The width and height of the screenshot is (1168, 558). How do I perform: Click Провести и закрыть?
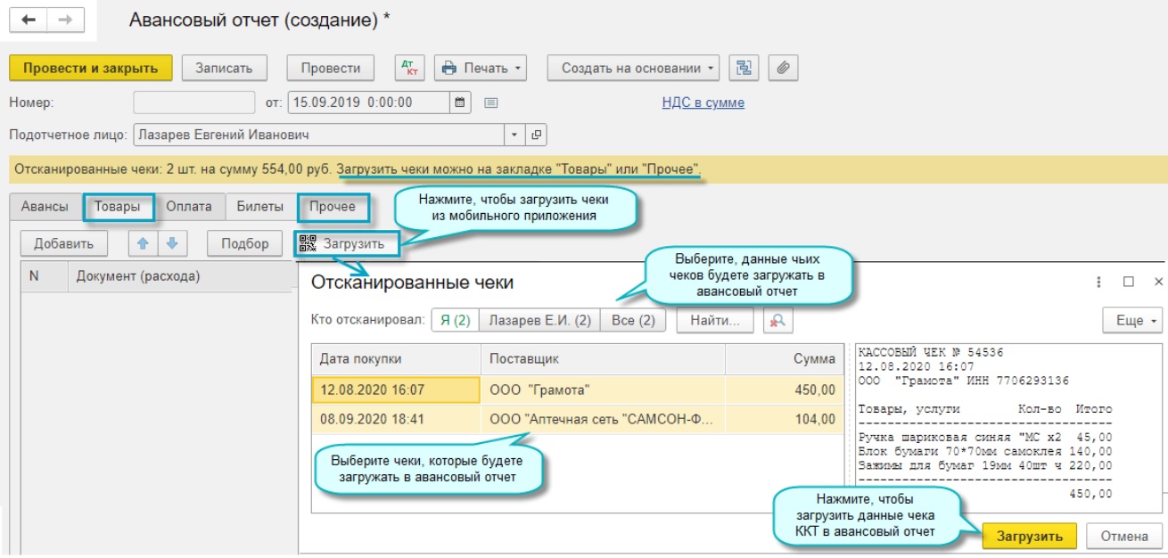(91, 68)
